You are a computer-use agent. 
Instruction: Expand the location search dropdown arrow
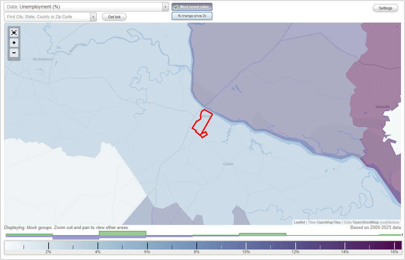click(93, 17)
